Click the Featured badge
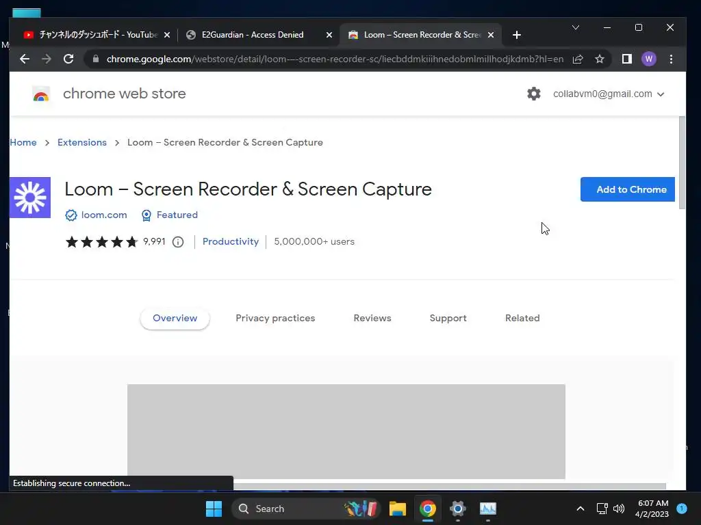This screenshot has height=525, width=701. coord(170,215)
